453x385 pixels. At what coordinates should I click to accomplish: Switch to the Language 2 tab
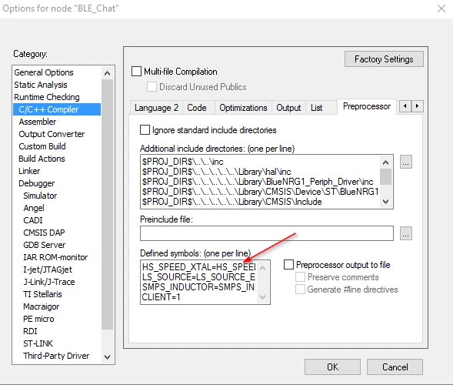coord(156,108)
